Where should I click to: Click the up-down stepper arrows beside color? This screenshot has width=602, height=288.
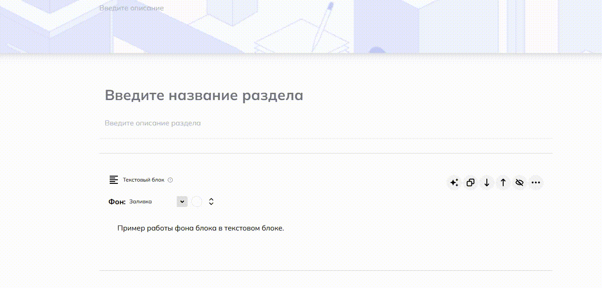(211, 202)
